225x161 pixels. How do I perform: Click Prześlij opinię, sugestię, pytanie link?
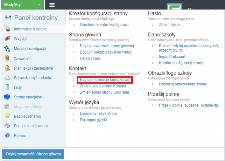pyautogui.click(x=189, y=105)
